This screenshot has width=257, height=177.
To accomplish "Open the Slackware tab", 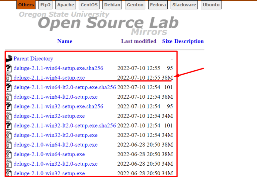I will pos(184,5).
